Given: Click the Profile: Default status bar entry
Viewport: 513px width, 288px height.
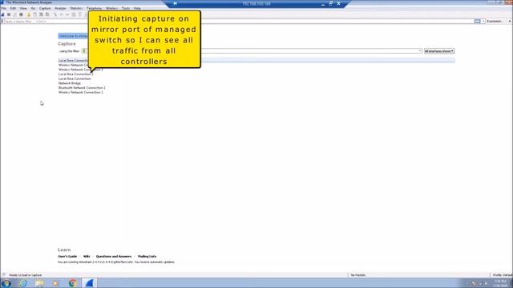Looking at the screenshot, I should click(503, 275).
